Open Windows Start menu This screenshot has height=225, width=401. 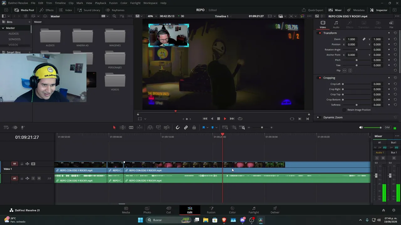tap(140, 220)
